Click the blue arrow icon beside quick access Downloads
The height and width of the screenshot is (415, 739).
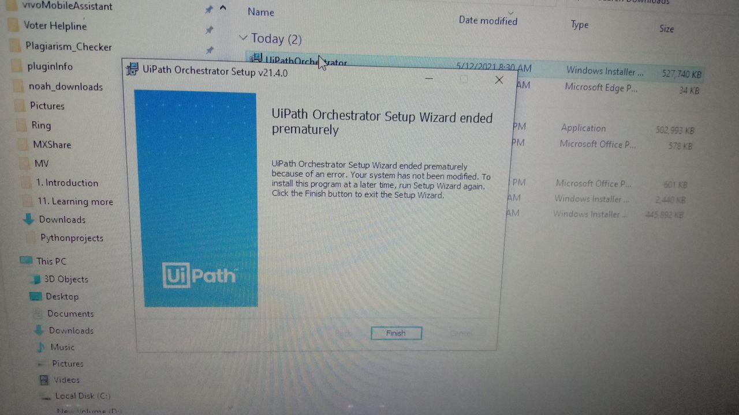point(29,219)
